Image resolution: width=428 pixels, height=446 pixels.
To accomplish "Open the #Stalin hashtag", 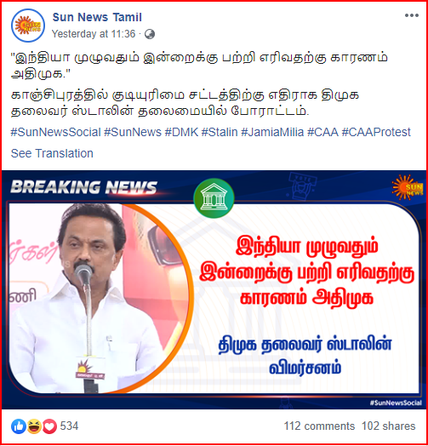I will click(220, 132).
